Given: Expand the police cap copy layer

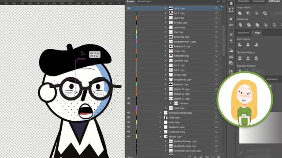Looking at the screenshot, I should [x=165, y=37].
